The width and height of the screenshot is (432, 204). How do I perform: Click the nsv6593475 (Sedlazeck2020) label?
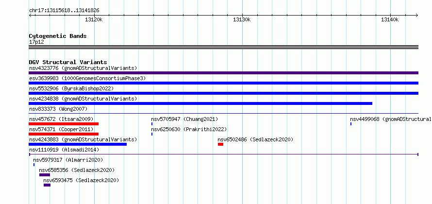[81, 180]
